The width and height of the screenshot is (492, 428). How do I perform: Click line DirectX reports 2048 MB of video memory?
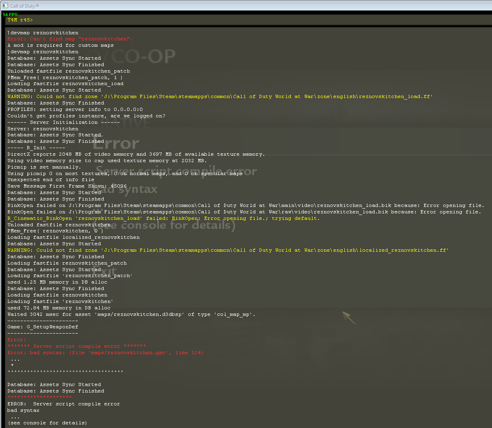[x=136, y=154]
